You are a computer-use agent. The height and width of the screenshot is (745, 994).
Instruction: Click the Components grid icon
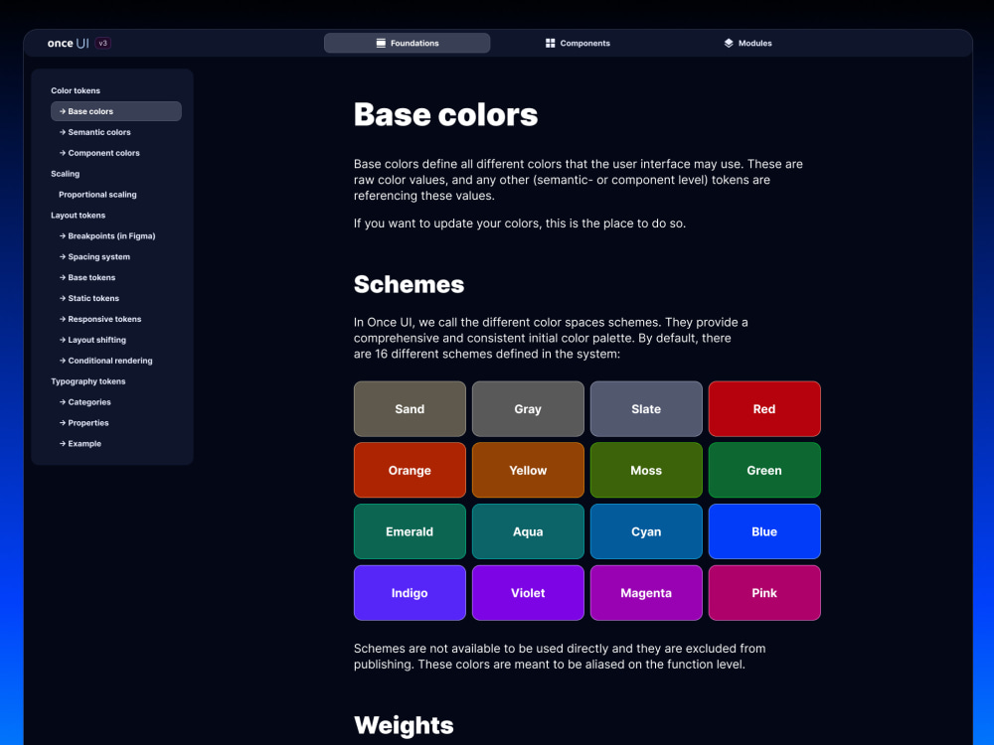(x=551, y=43)
